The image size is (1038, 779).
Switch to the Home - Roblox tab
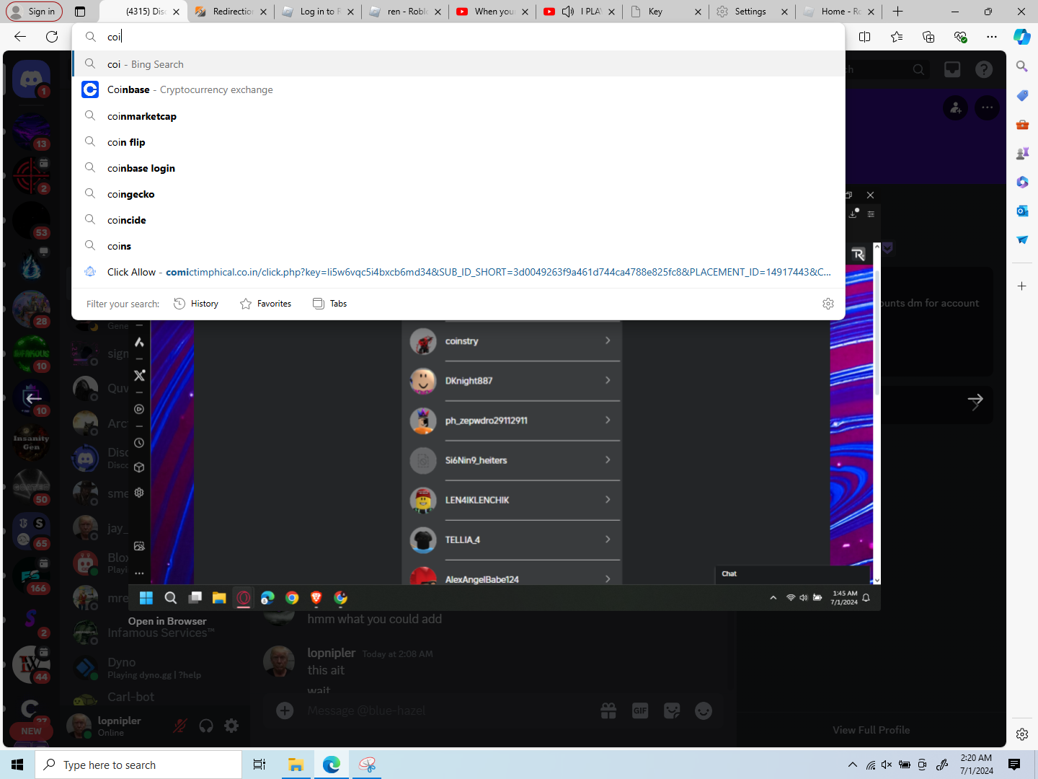(x=839, y=12)
